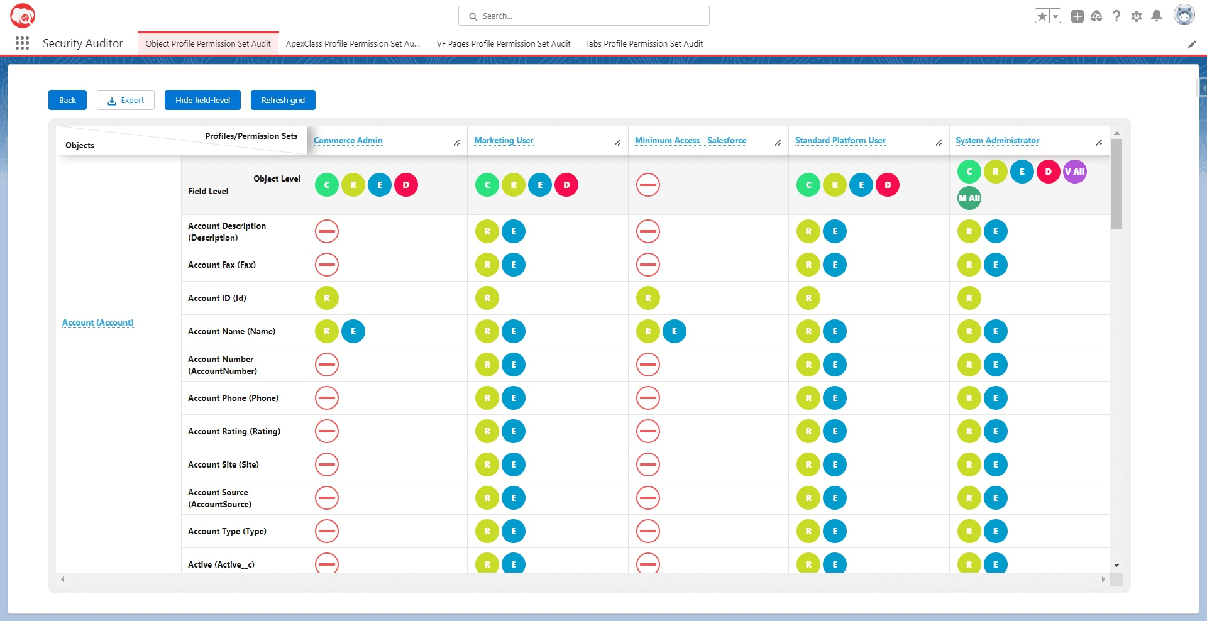Select the Account Fax (Fax) field label

[x=222, y=265]
